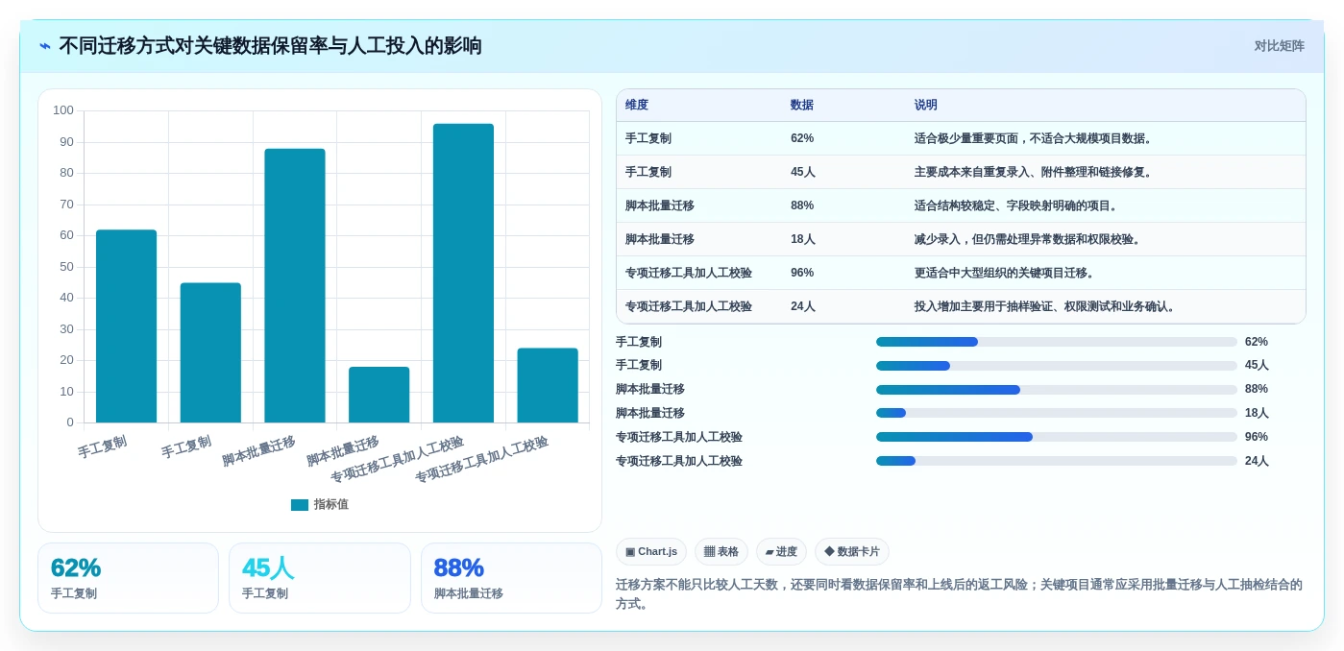Select the 表格 tag chip
This screenshot has width=1344, height=651.
coord(721,552)
